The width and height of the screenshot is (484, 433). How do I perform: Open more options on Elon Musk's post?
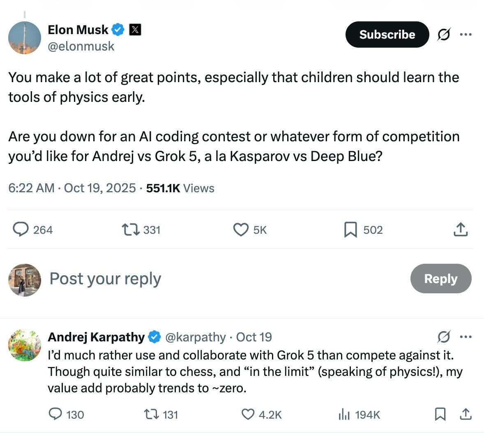coord(466,35)
